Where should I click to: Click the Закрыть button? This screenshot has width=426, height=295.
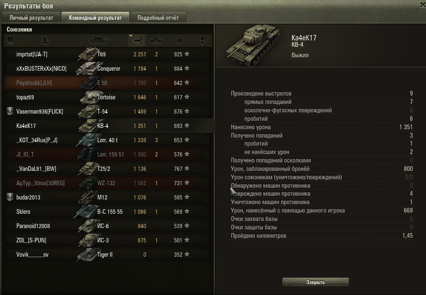click(x=316, y=282)
